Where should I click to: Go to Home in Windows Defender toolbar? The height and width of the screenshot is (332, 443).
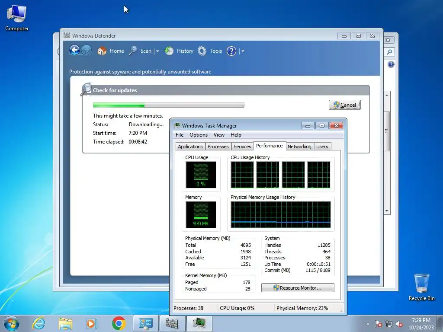point(111,51)
